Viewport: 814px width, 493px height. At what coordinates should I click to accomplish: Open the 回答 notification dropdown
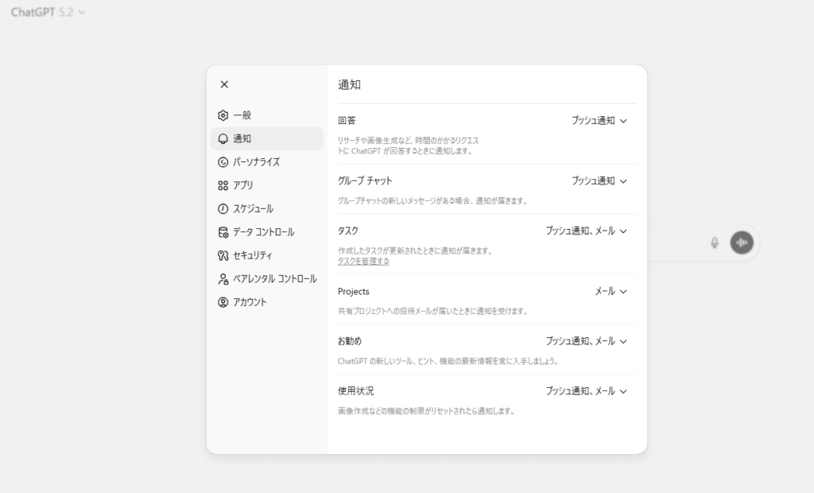pyautogui.click(x=599, y=121)
